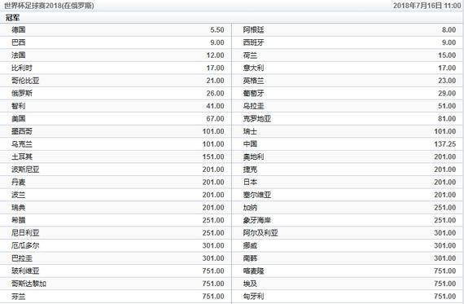Click the 克罗地亚 team name

(257, 118)
